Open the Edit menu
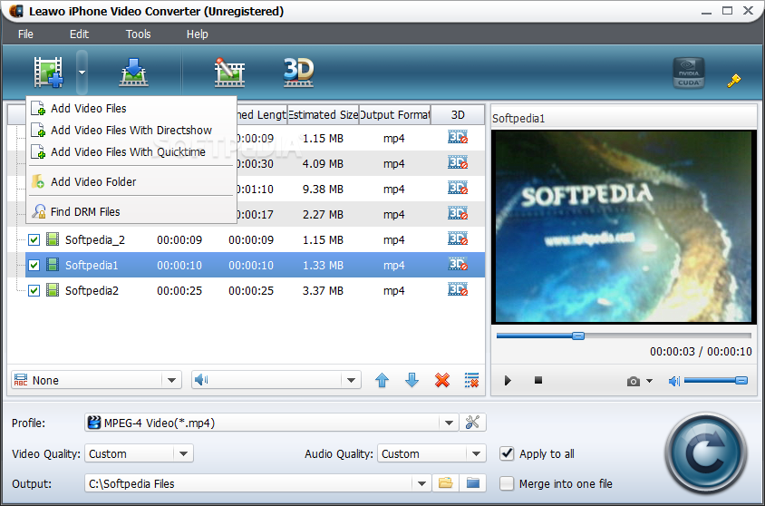Screen dimensions: 765x506 pyautogui.click(x=79, y=34)
